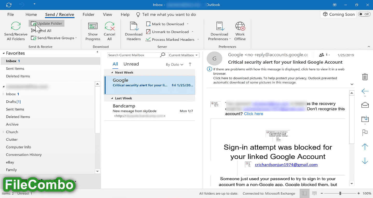Viewport: 373px width, 198px height.
Task: Click the crichardsonjun1974@gmail.com link
Action: 286,165
